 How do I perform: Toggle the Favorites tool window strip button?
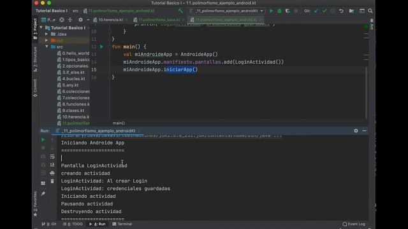tap(35, 204)
